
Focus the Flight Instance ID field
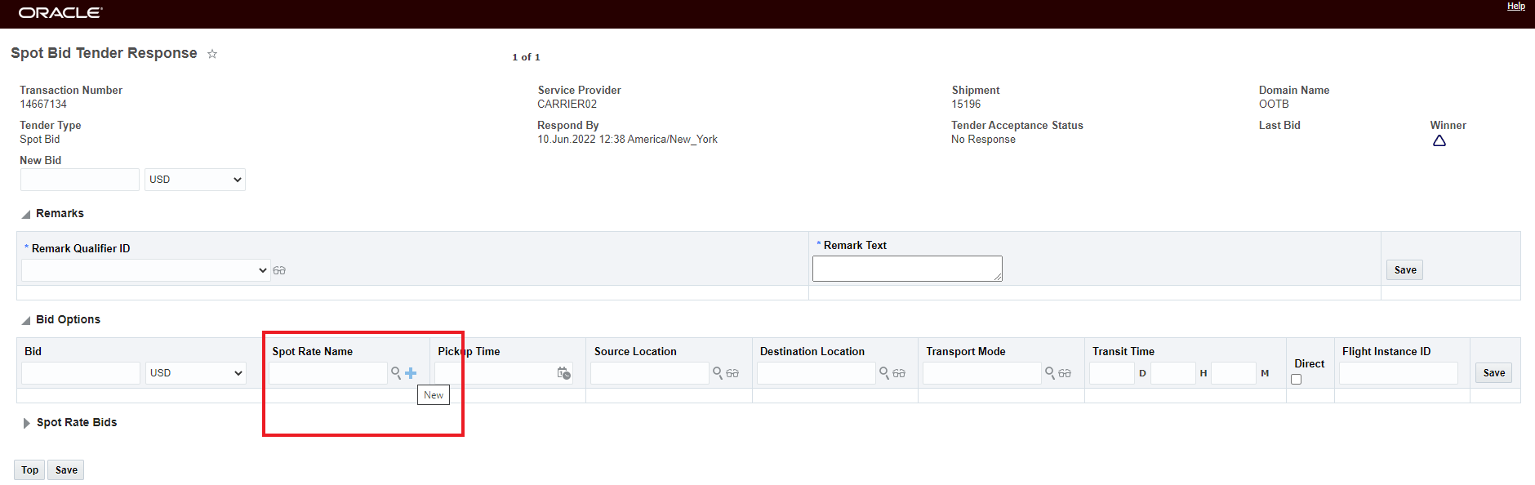[x=1399, y=373]
